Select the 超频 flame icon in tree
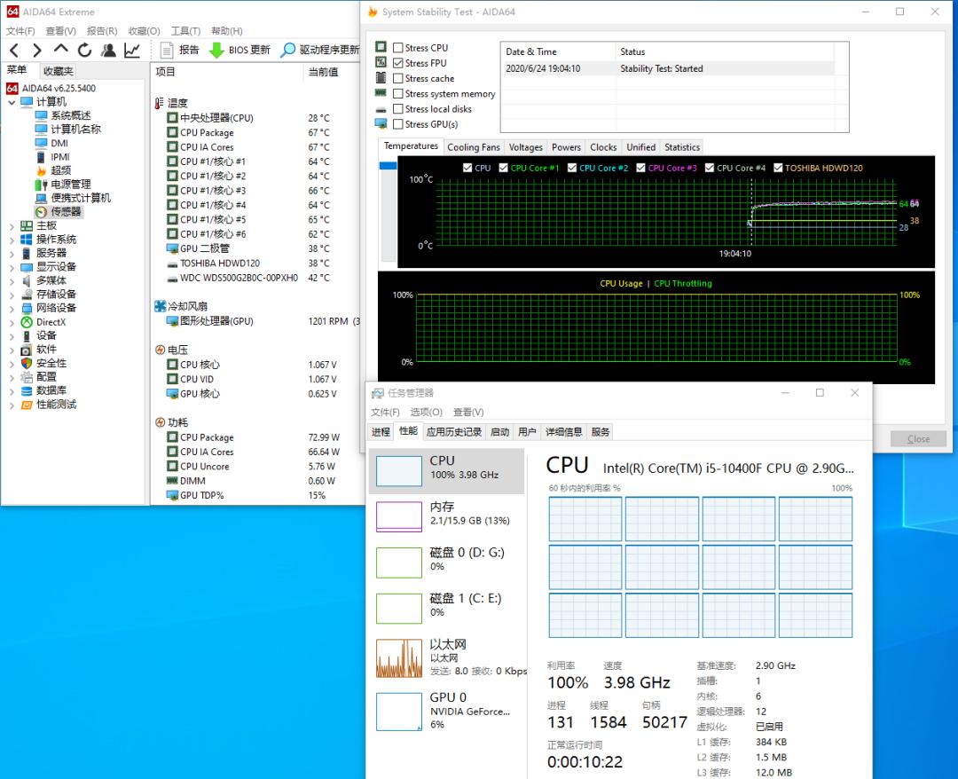 [x=42, y=170]
